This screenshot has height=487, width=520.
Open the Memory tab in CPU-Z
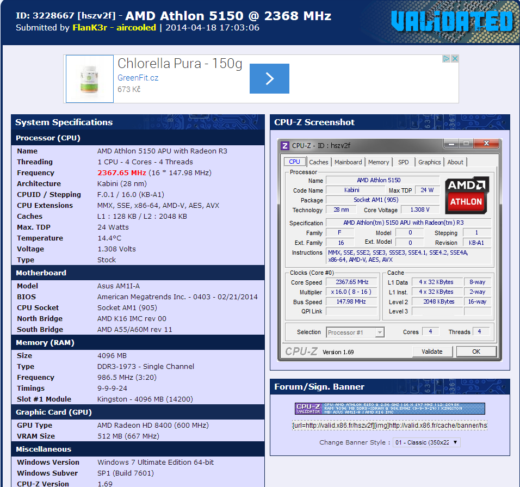pos(379,162)
